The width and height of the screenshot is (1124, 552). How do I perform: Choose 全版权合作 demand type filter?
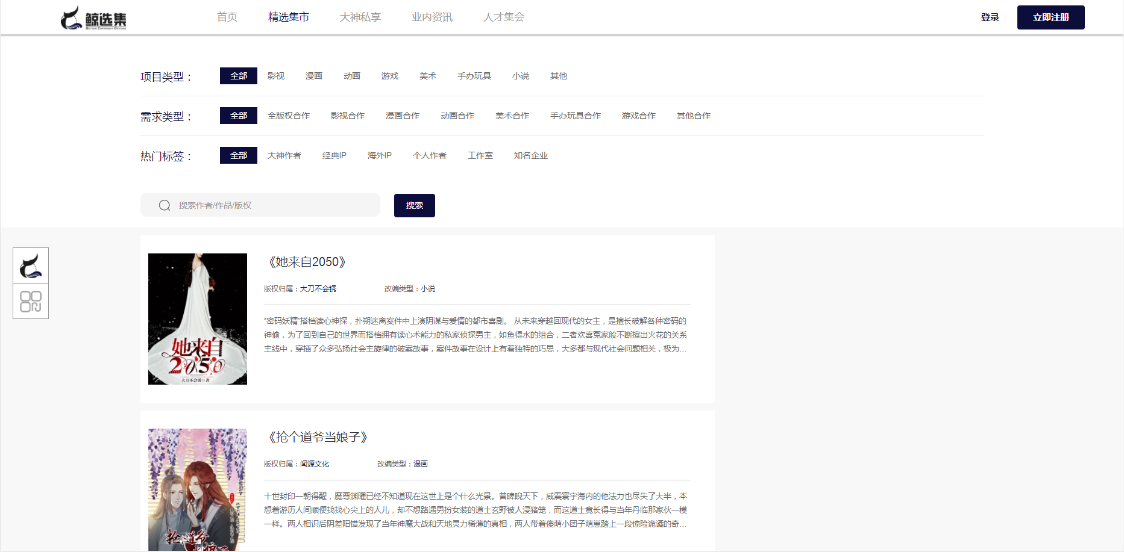click(289, 116)
